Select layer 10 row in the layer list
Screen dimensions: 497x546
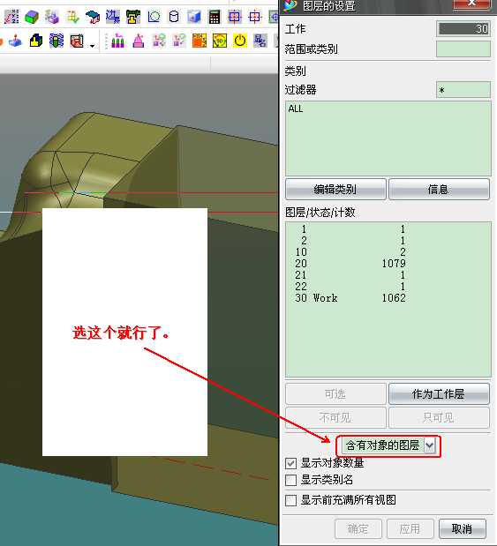click(388, 252)
